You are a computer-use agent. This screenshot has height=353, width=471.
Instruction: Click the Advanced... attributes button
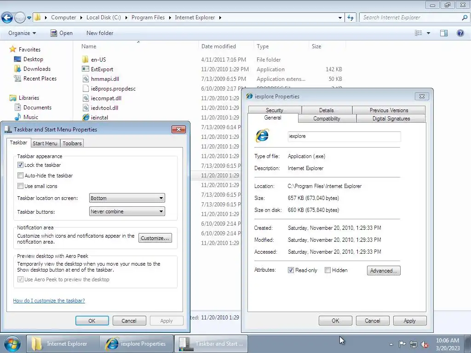click(x=384, y=270)
